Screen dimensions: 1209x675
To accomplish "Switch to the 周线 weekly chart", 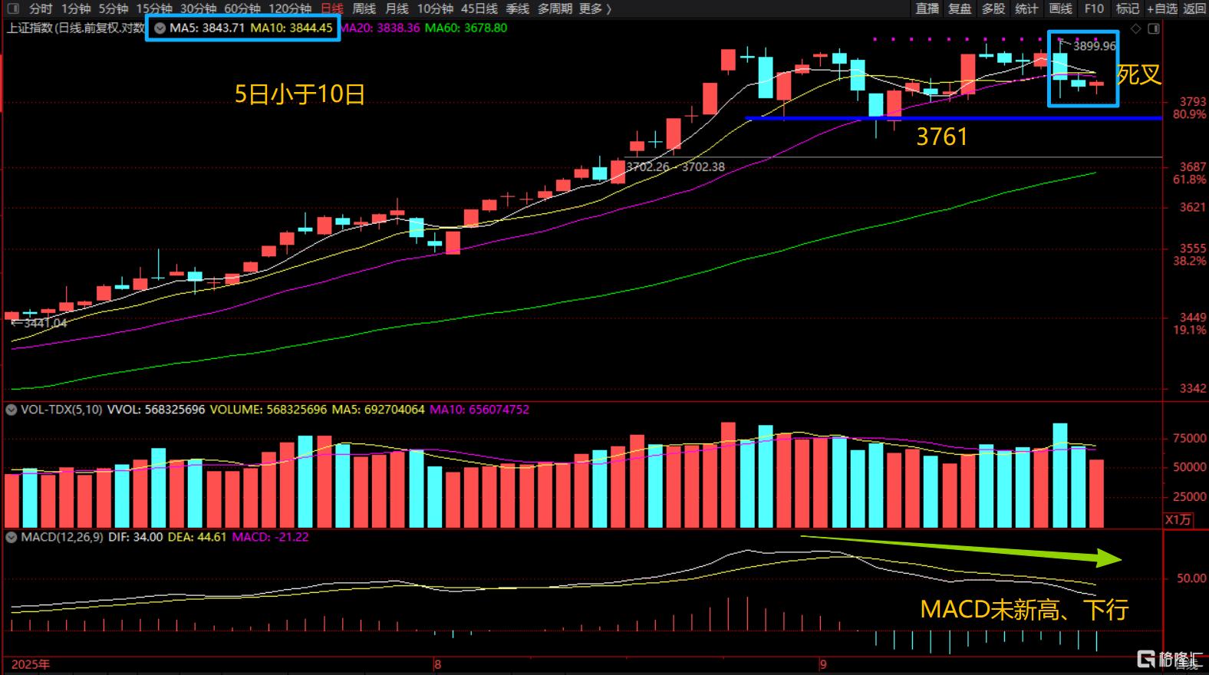I will pos(364,8).
